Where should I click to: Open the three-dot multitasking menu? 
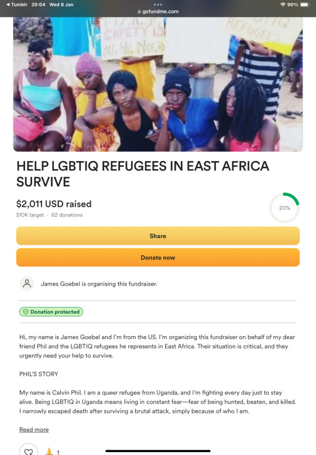tap(158, 4)
